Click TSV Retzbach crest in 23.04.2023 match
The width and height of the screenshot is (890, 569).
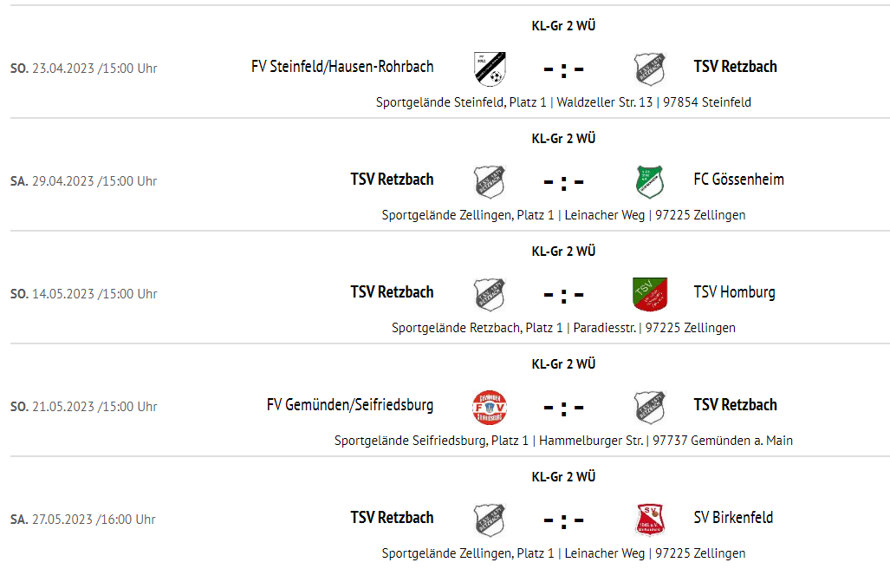pos(650,69)
